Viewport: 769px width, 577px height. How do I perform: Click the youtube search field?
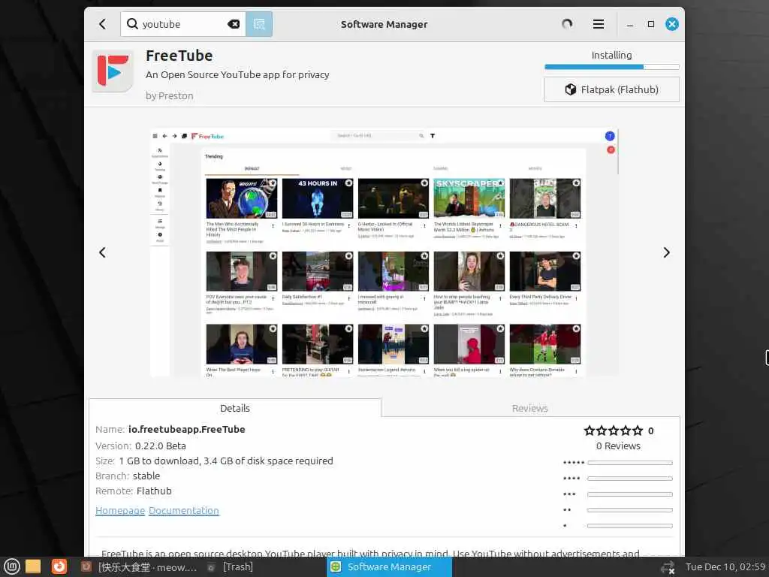tap(183, 24)
